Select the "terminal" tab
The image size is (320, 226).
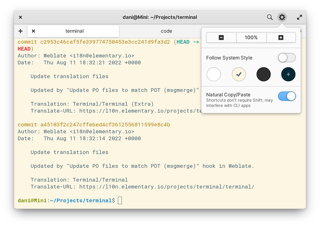click(74, 31)
